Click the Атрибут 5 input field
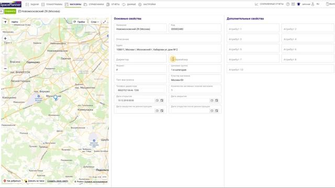 tap(253, 49)
